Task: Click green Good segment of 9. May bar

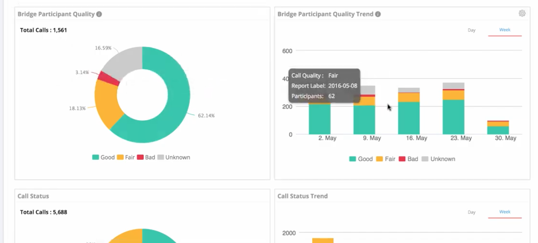Action: [x=364, y=120]
